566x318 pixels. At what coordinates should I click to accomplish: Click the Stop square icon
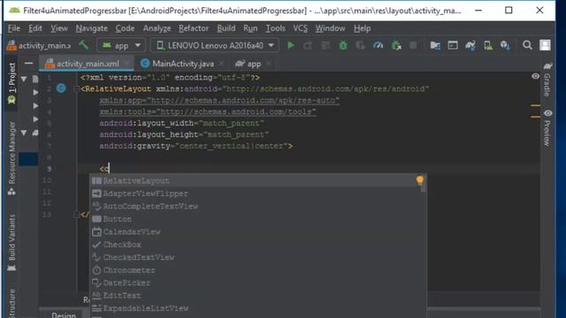pyautogui.click(x=413, y=45)
